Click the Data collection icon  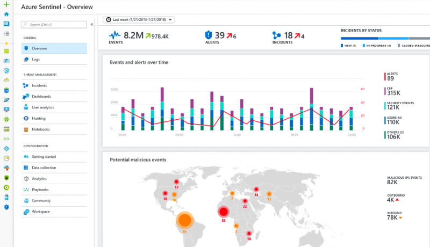point(26,168)
